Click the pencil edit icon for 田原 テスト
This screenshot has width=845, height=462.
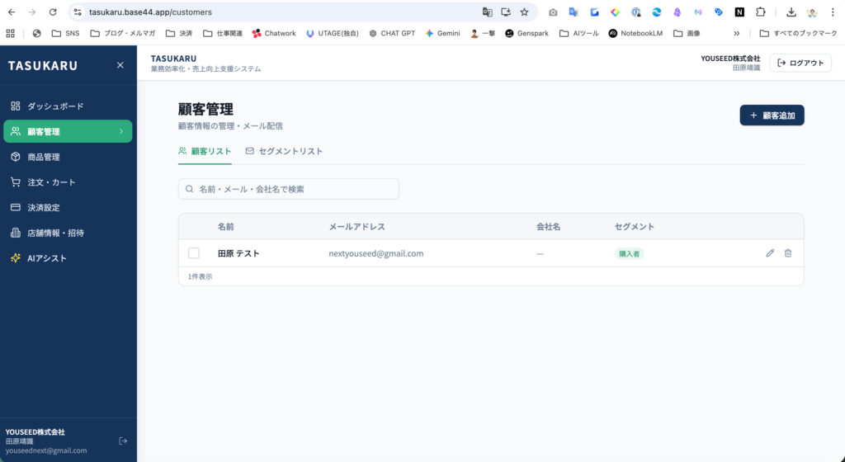click(770, 253)
